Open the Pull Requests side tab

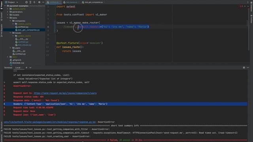[x=2, y=31]
